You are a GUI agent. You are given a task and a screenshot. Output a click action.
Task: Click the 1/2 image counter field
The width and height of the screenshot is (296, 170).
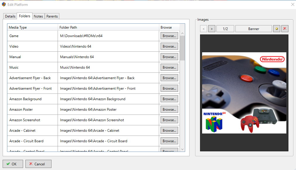point(225,29)
